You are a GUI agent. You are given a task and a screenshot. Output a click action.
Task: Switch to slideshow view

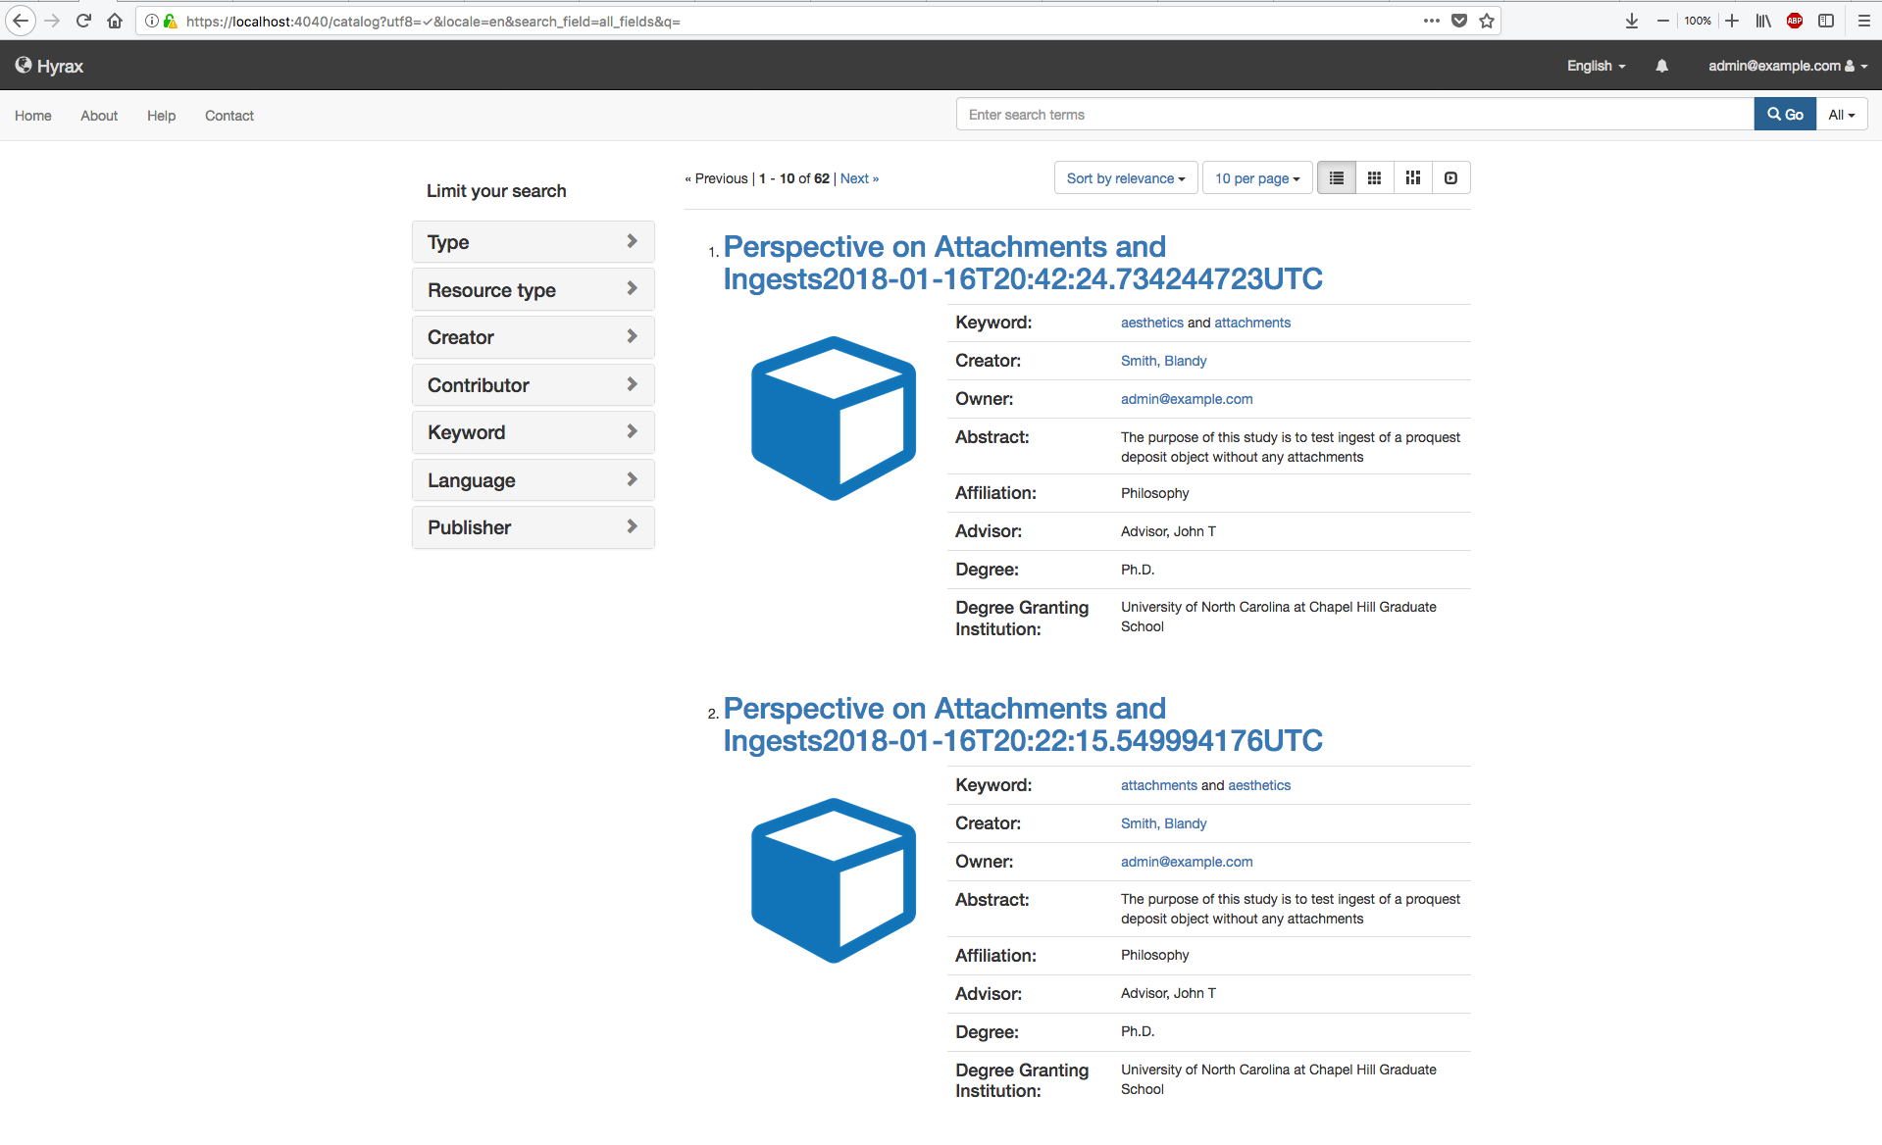coord(1451,177)
